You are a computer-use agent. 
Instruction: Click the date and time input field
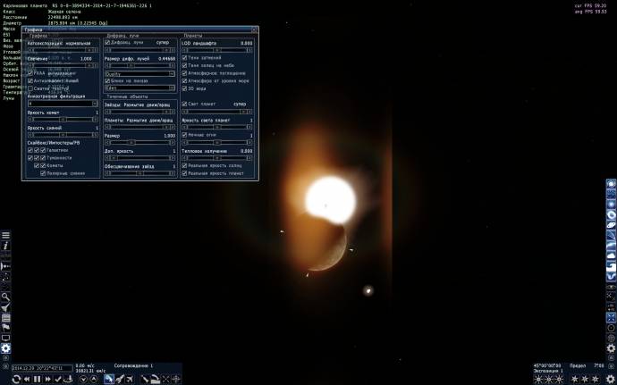tap(42, 368)
